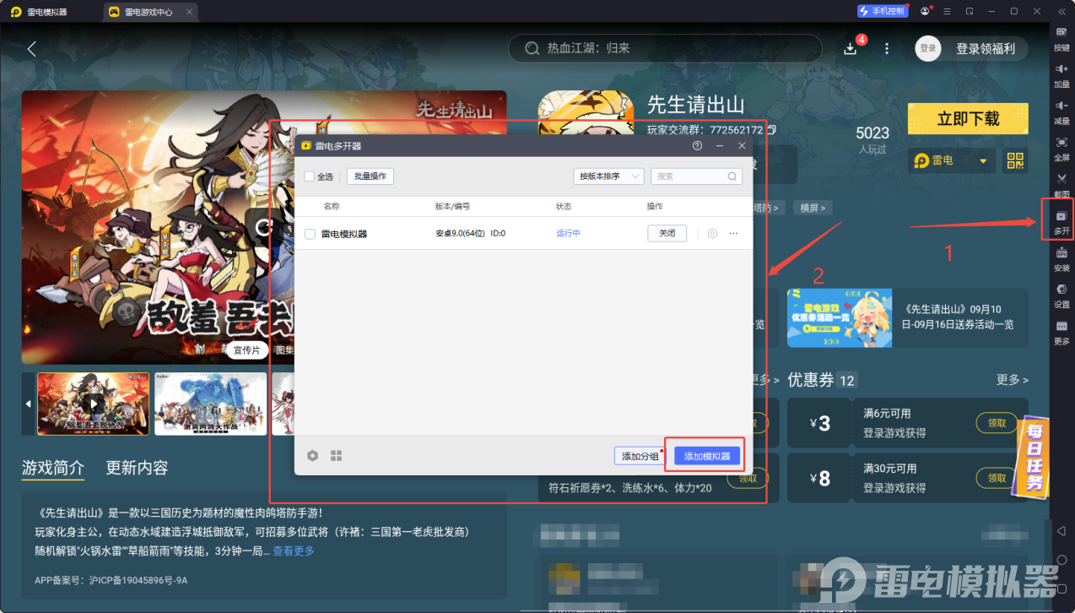Open the 多开 multi-instance manager
This screenshot has height=613, width=1075.
click(1061, 222)
